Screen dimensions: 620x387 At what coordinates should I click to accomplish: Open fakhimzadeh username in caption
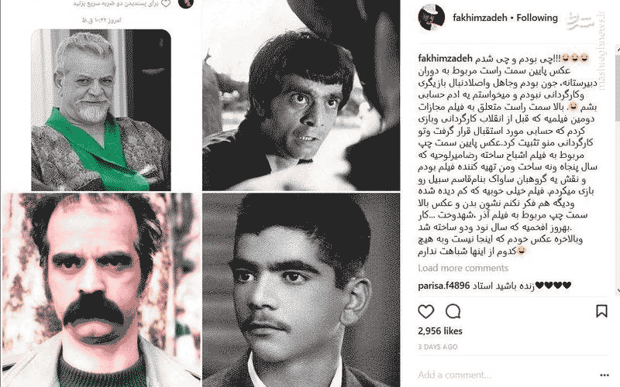(445, 59)
